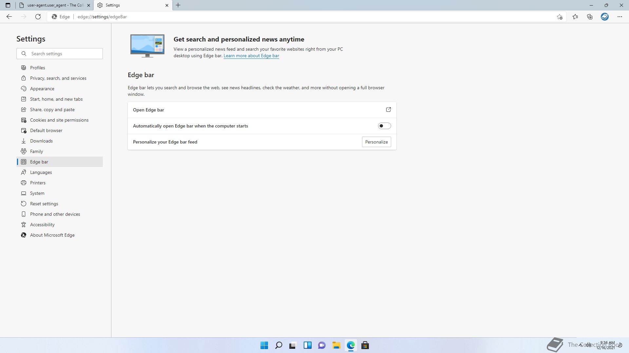This screenshot has height=353, width=629.
Task: Click the Microsoft Edge taskbar icon
Action: (x=351, y=345)
